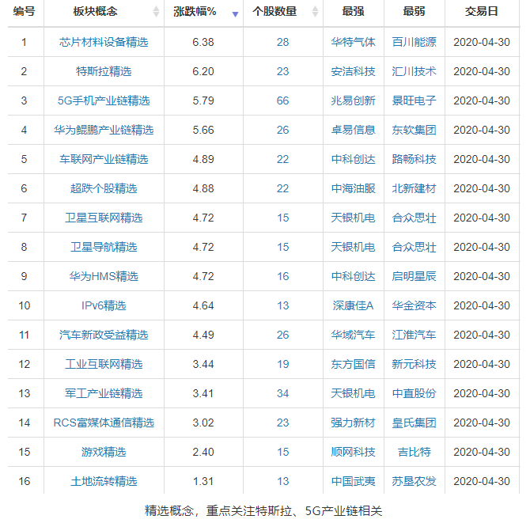Open 卫星互联网精选 link
Screen dimensions: 530x523
(104, 218)
